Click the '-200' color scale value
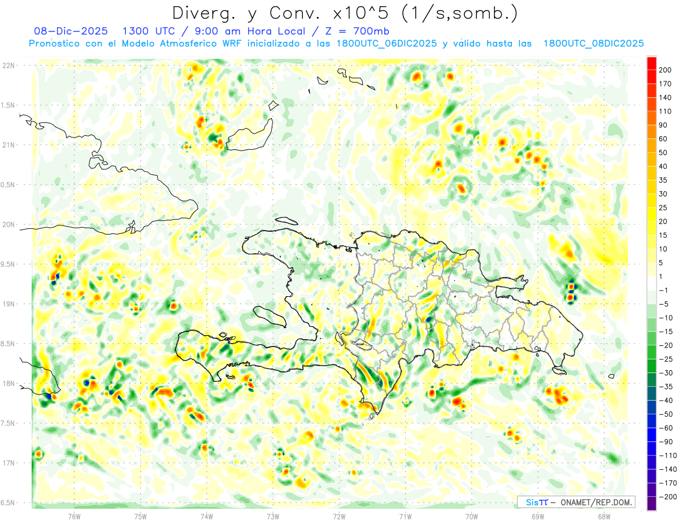Image resolution: width=678 pixels, height=524 pixels. pyautogui.click(x=668, y=497)
